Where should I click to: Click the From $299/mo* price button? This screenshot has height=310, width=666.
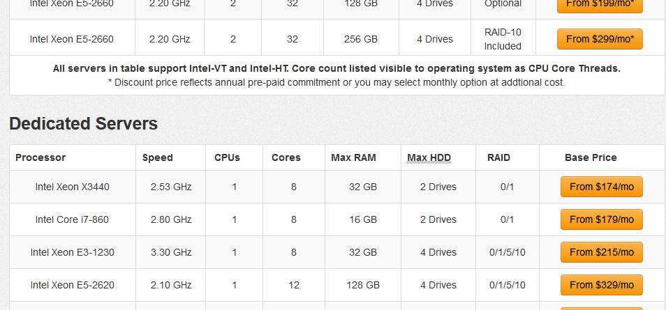tap(600, 39)
